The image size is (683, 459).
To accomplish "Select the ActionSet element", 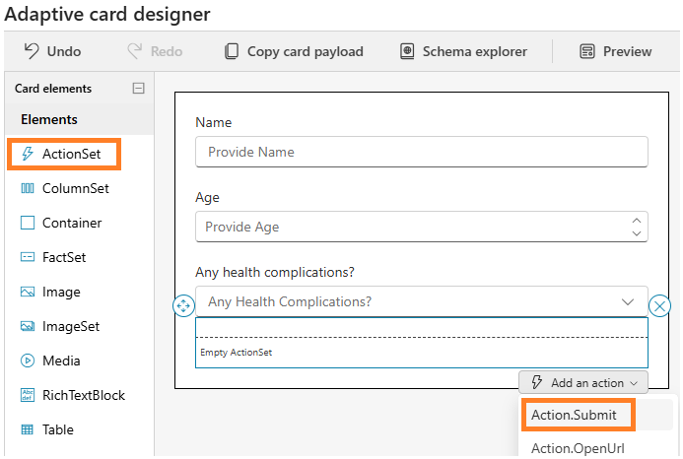I will [64, 154].
